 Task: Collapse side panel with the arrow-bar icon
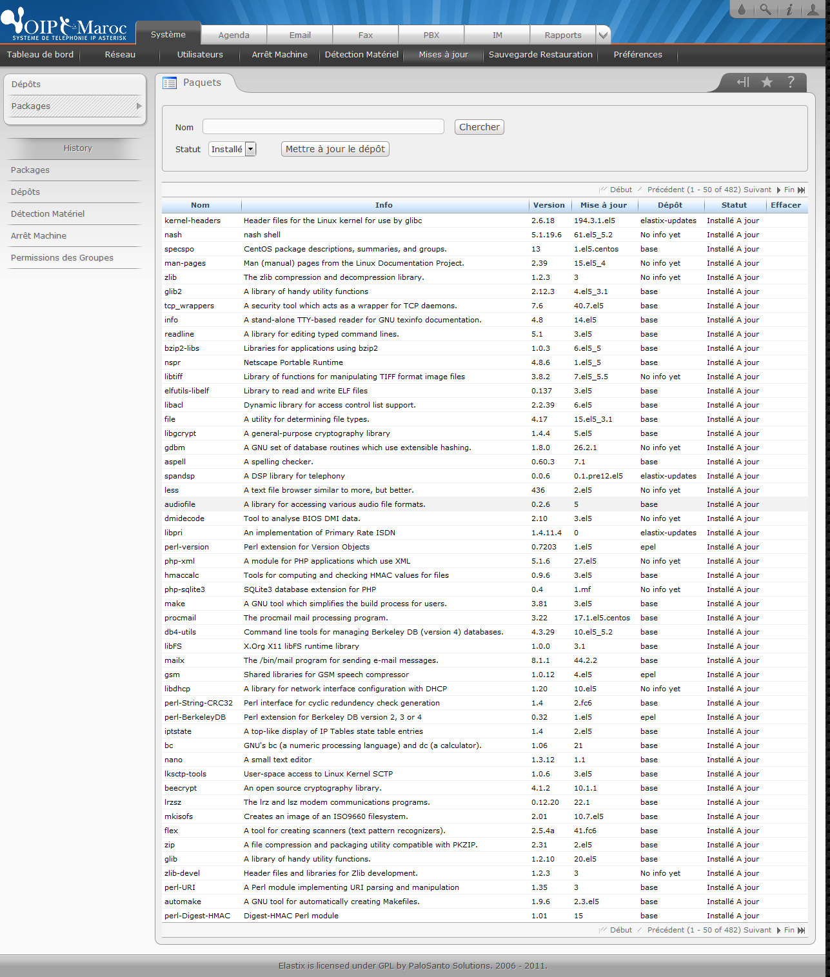(x=743, y=82)
